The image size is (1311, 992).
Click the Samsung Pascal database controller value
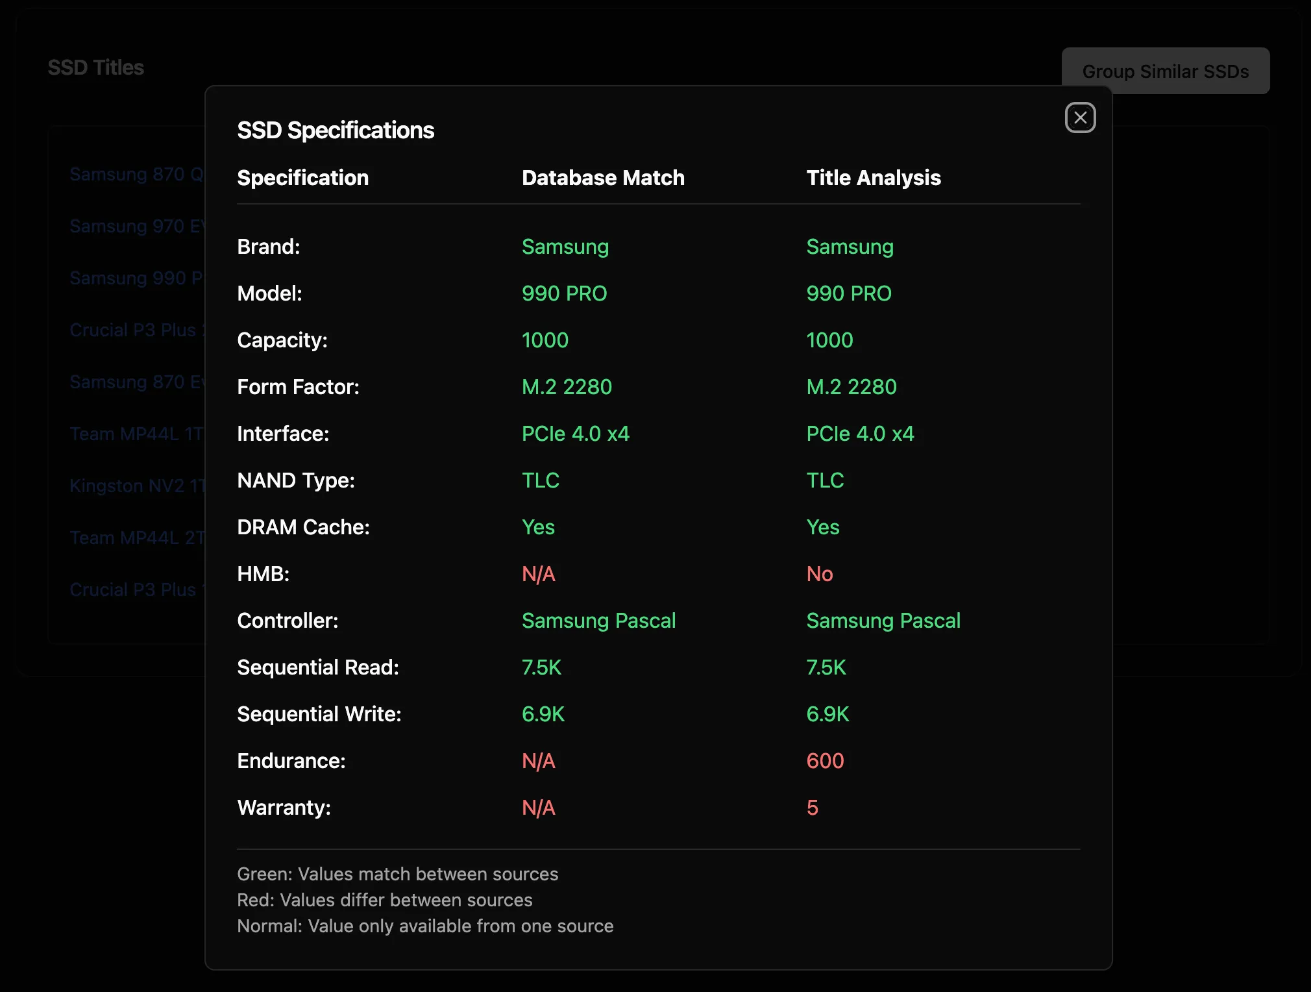598,620
